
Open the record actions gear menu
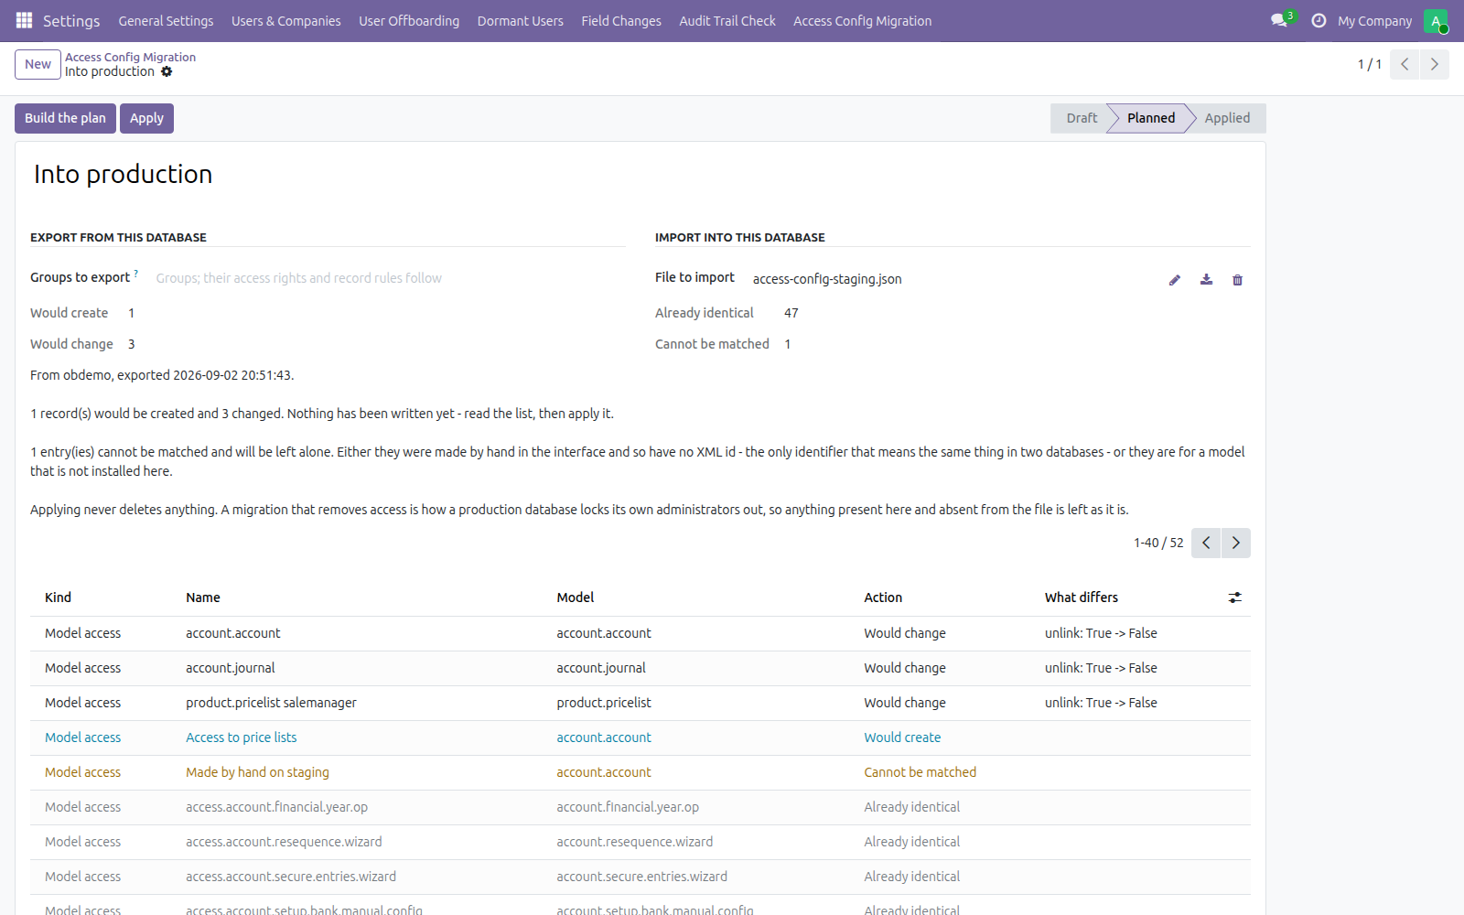pyautogui.click(x=167, y=71)
